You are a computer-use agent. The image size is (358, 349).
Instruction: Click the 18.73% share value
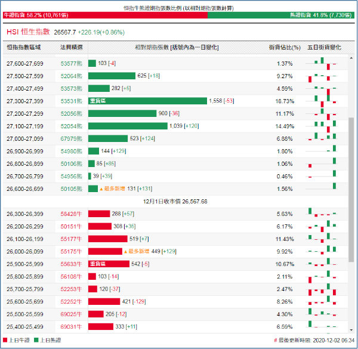pyautogui.click(x=285, y=101)
